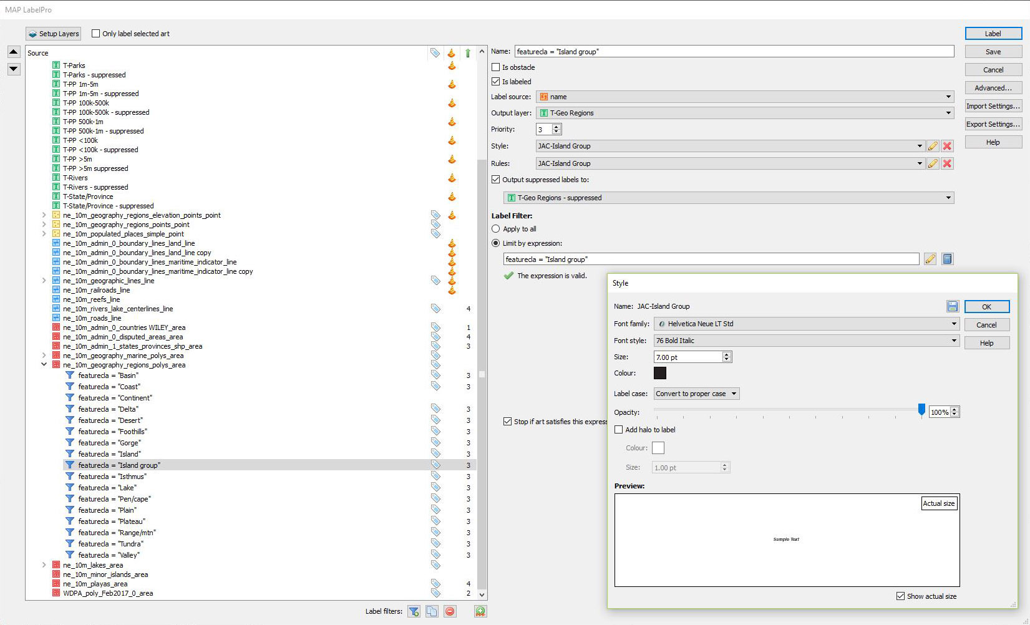Image resolution: width=1030 pixels, height=625 pixels.
Task: Click Import Settings...
Action: point(993,106)
